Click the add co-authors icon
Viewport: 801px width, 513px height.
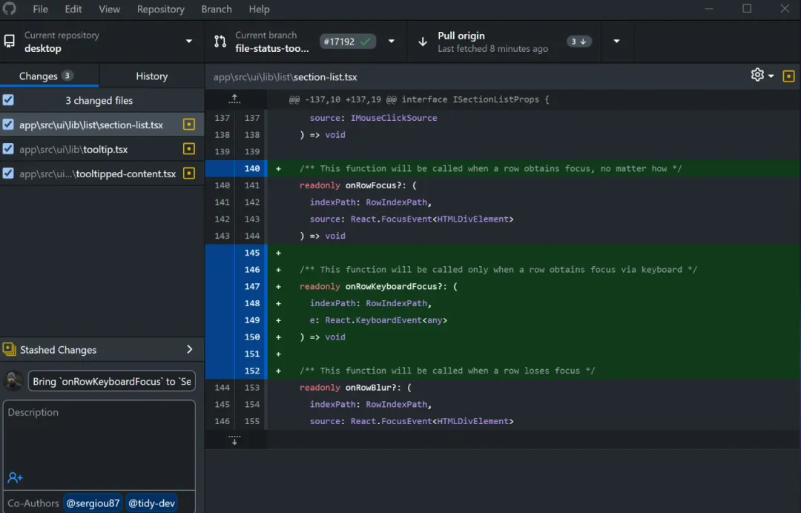15,478
